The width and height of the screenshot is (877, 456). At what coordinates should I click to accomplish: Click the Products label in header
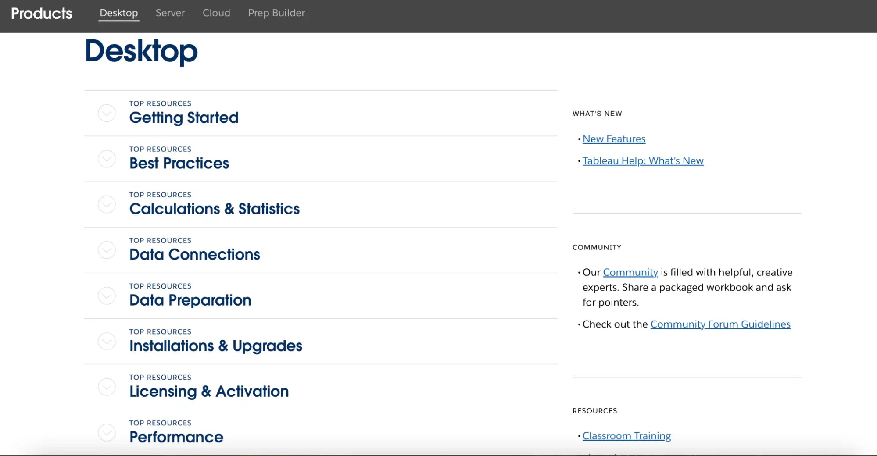tap(42, 14)
